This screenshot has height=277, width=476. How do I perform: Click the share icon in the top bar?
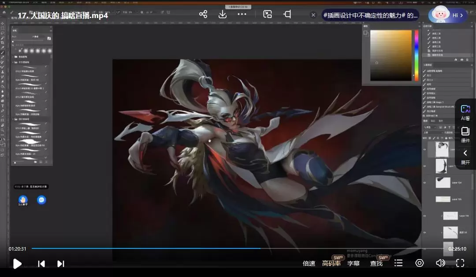coord(203,15)
